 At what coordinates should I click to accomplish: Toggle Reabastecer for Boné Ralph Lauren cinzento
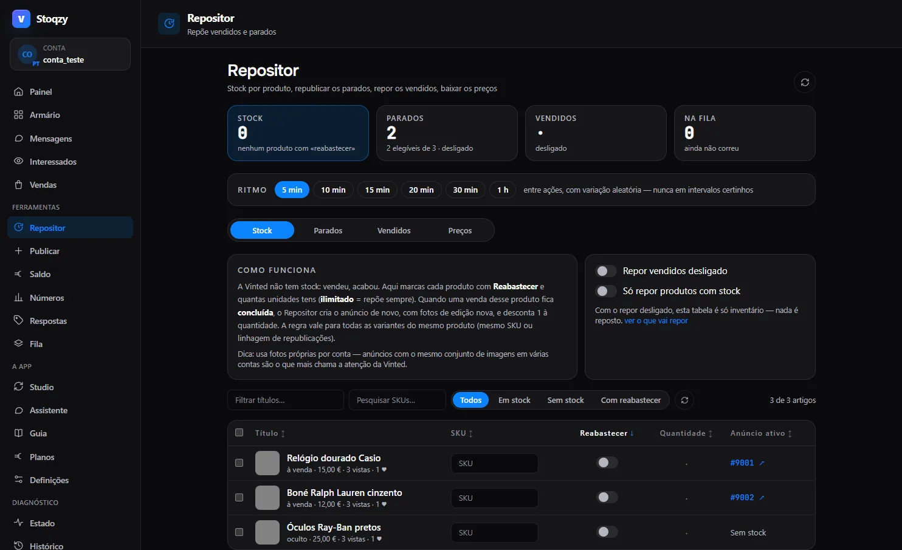(607, 498)
